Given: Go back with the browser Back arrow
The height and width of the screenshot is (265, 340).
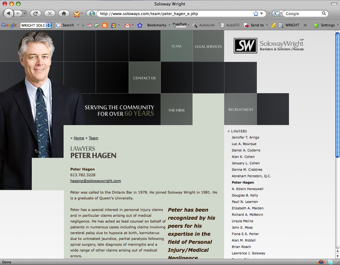Looking at the screenshot, I should click(8, 14).
